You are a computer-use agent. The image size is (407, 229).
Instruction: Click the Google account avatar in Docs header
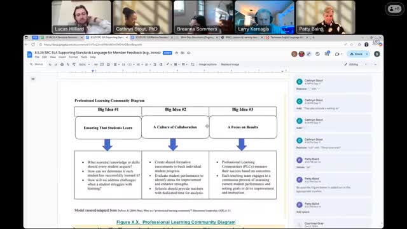pos(377,54)
